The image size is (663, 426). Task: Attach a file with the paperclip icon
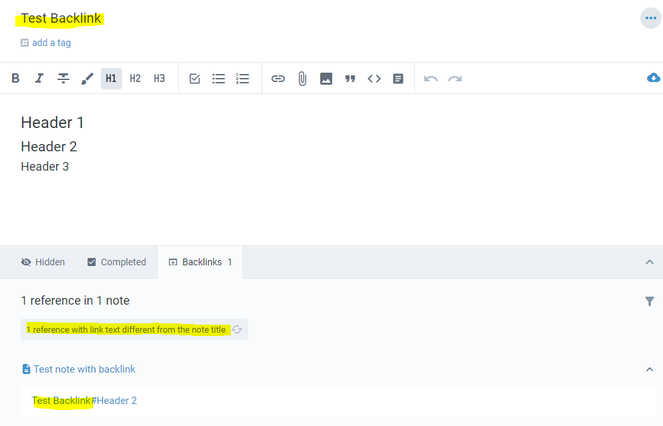click(302, 79)
